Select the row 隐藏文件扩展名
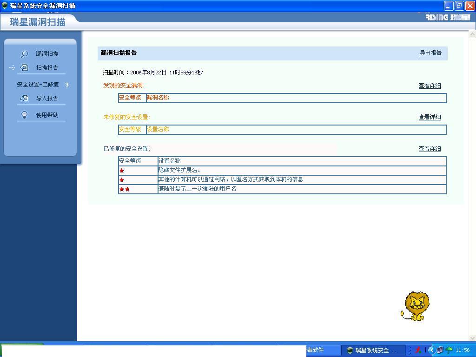Image resolution: width=476 pixels, height=357 pixels. (x=282, y=170)
